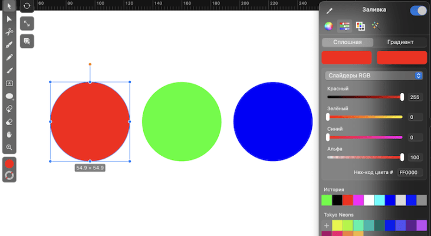This screenshot has height=236, width=431.
Task: Click the fit-to-screen expand arrows button
Action: (x=27, y=23)
